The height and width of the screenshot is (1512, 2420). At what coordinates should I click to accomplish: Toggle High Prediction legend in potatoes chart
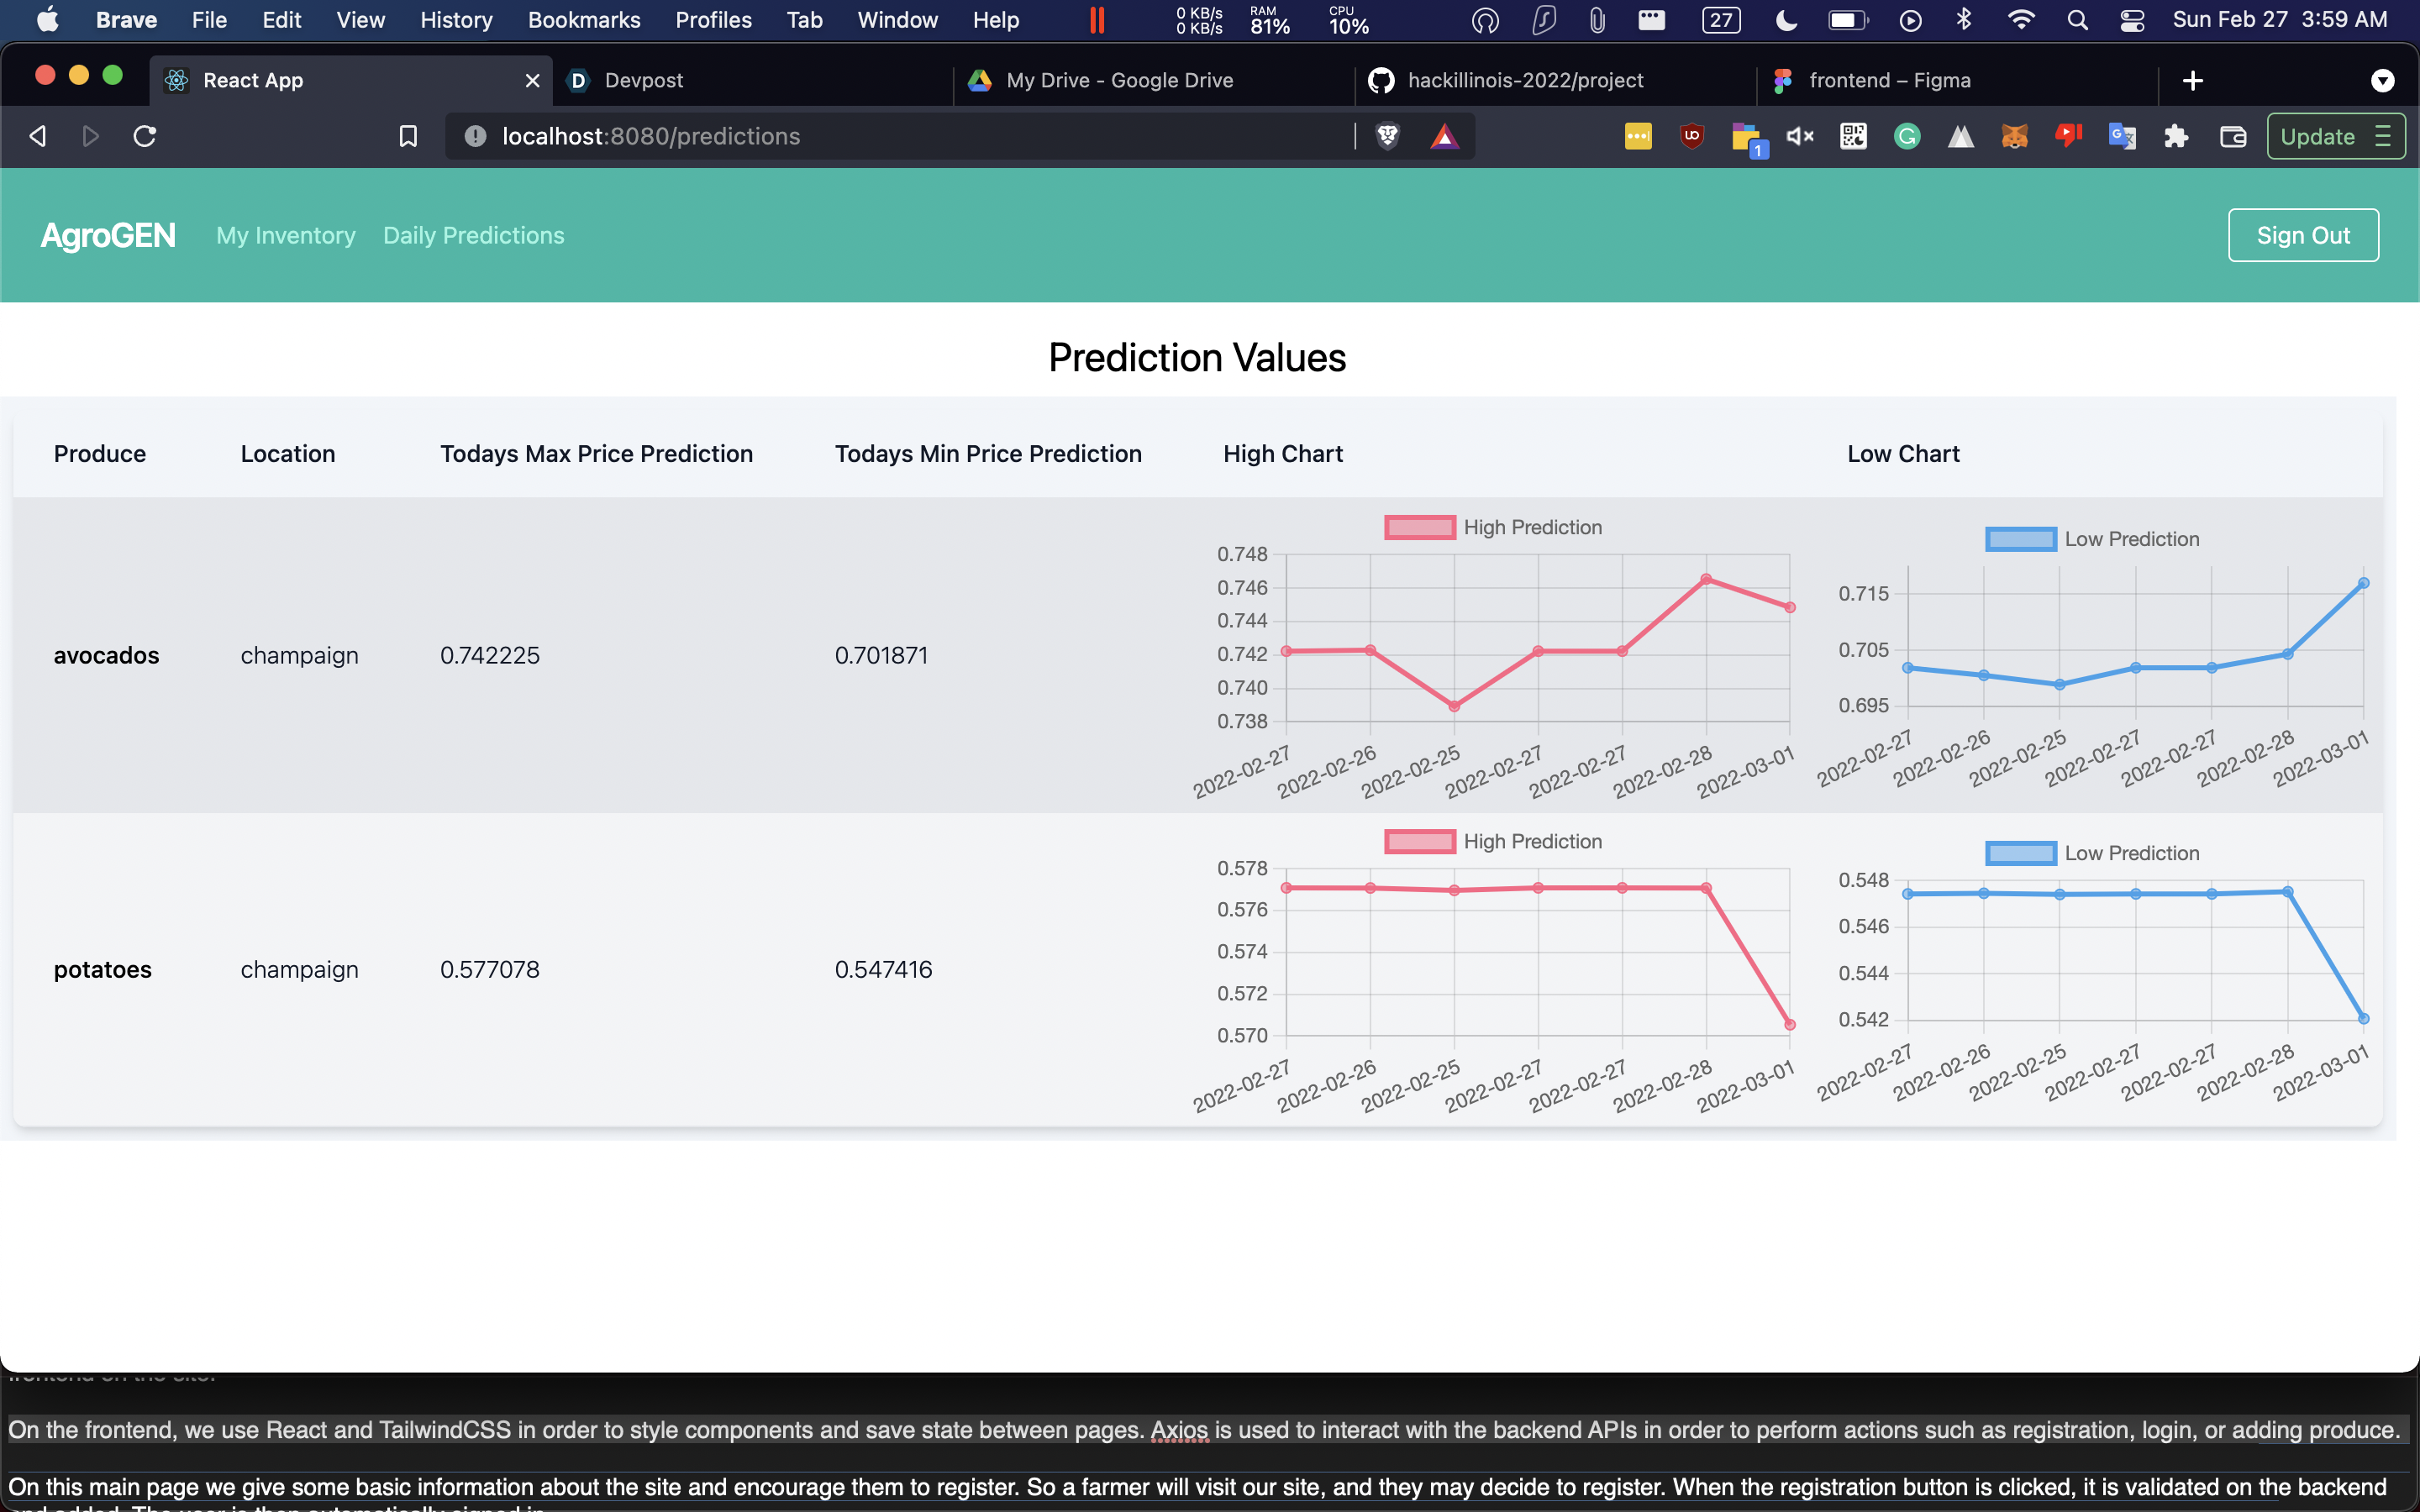pyautogui.click(x=1493, y=841)
